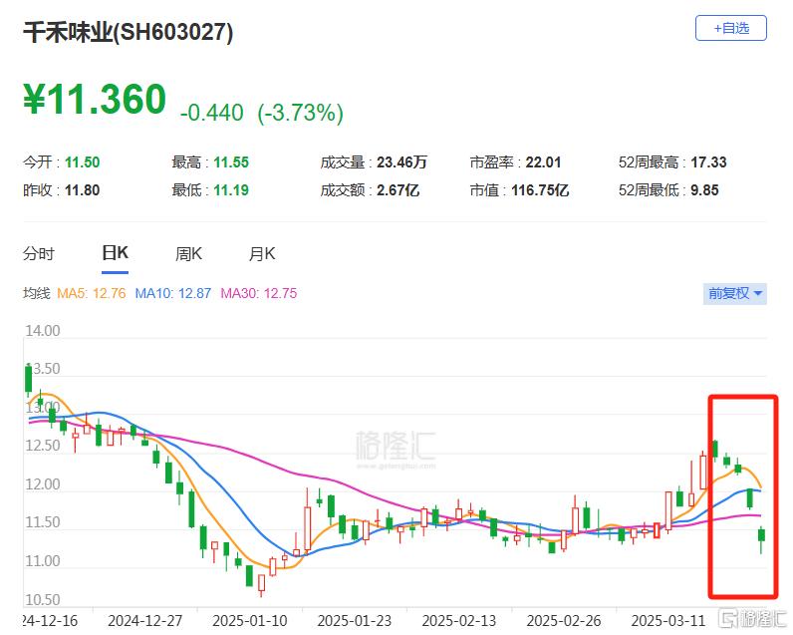793x635 pixels.
Task: Click the 52周最低 value 9.85
Action: pos(704,190)
